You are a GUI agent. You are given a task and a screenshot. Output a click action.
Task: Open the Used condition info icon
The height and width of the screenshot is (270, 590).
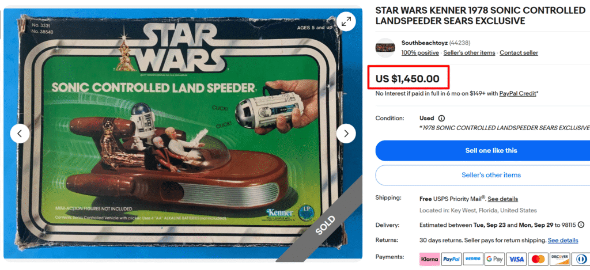tap(442, 118)
